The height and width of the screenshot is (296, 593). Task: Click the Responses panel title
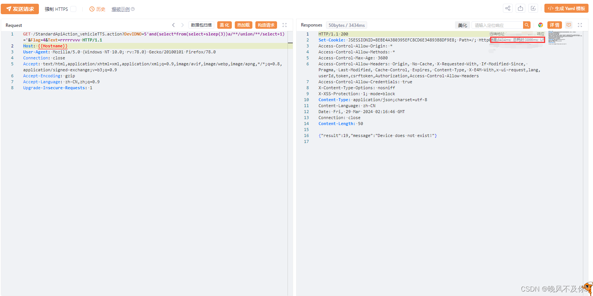311,25
